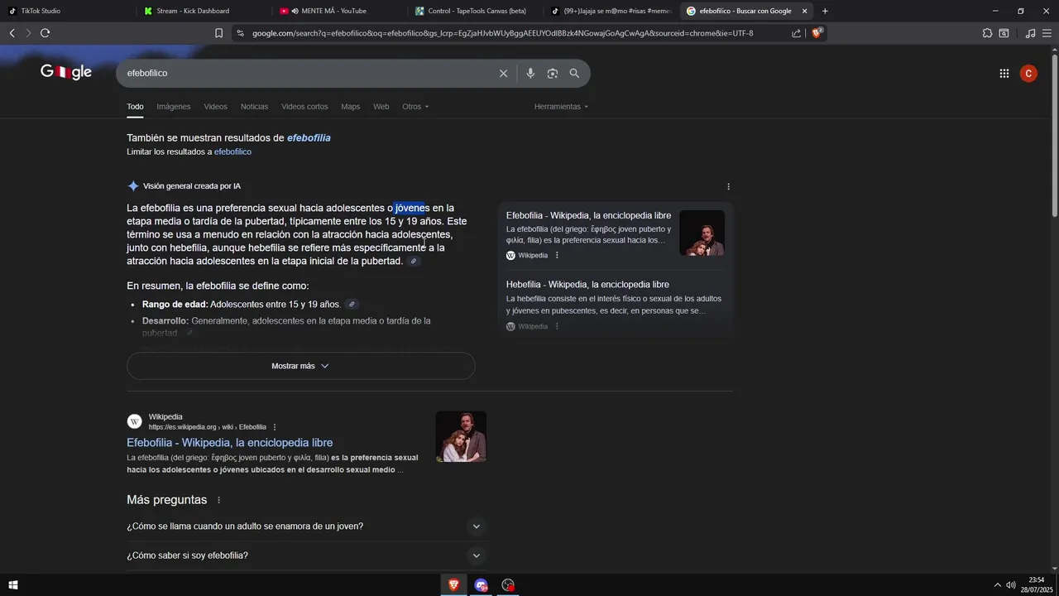The height and width of the screenshot is (596, 1059).
Task: Go to the Google logo homepage
Action: [x=66, y=73]
